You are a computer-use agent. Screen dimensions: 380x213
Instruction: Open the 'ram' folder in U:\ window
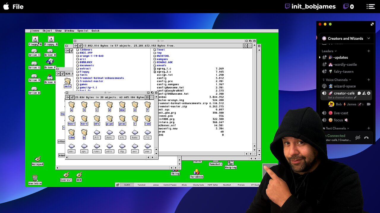[148, 120]
